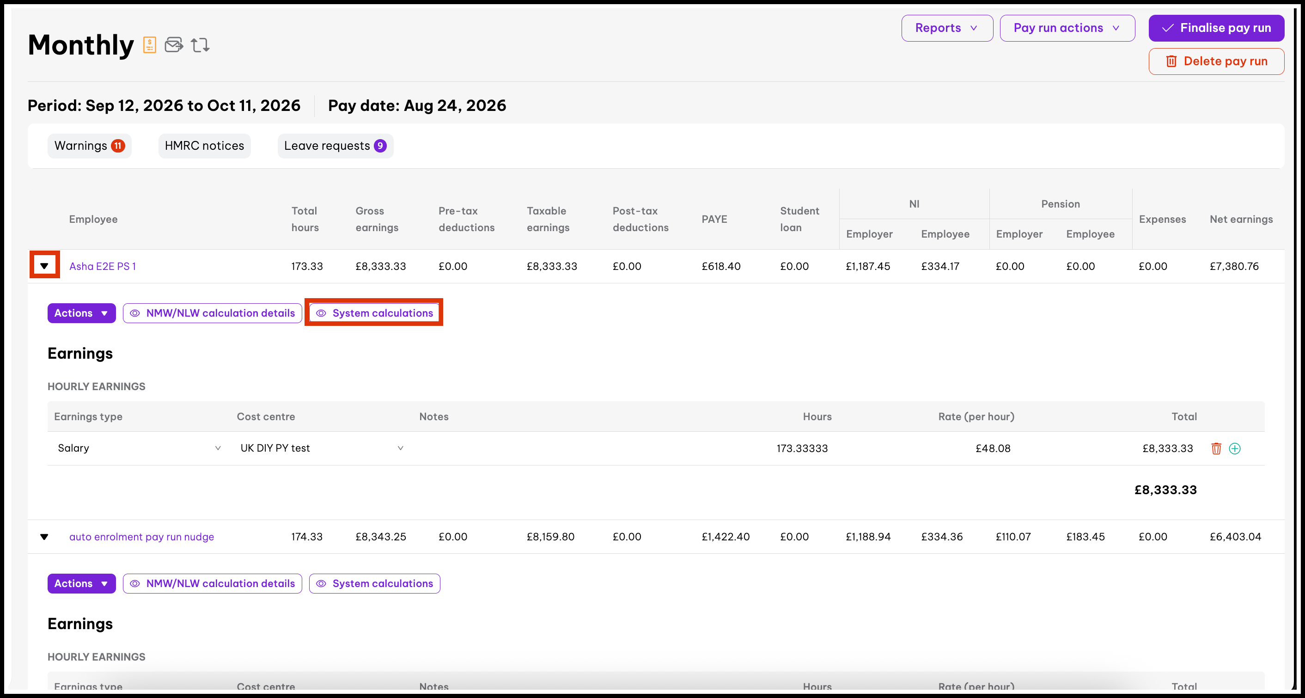1305x698 pixels.
Task: Open Actions menu for Asha E2E PS 1
Action: tap(81, 313)
